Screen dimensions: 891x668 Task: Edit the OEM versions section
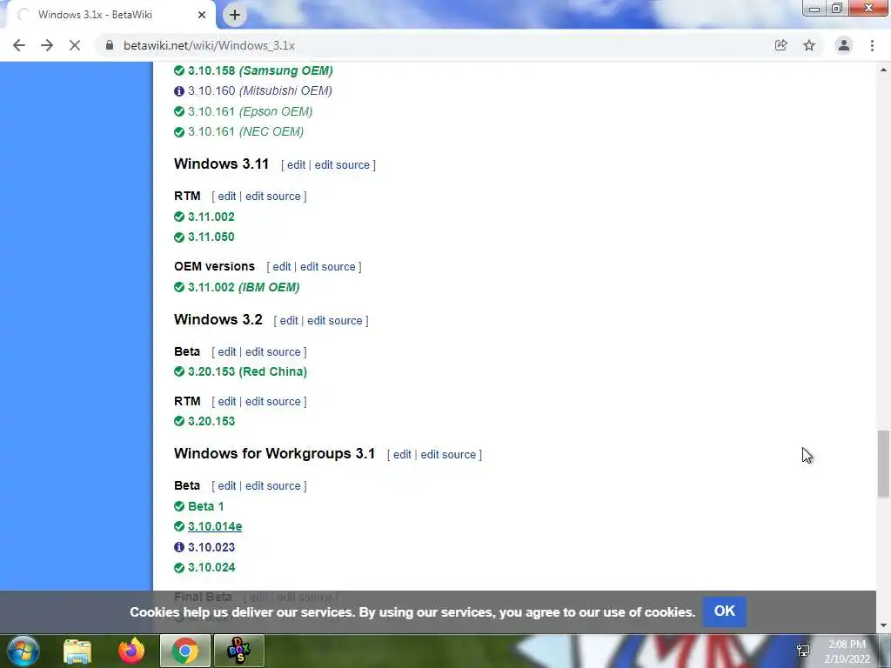(282, 266)
